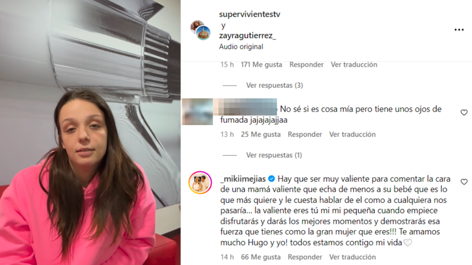Image resolution: width=472 pixels, height=265 pixels.
Task: Reply to the _mikiimejias comment
Action: click(304, 257)
